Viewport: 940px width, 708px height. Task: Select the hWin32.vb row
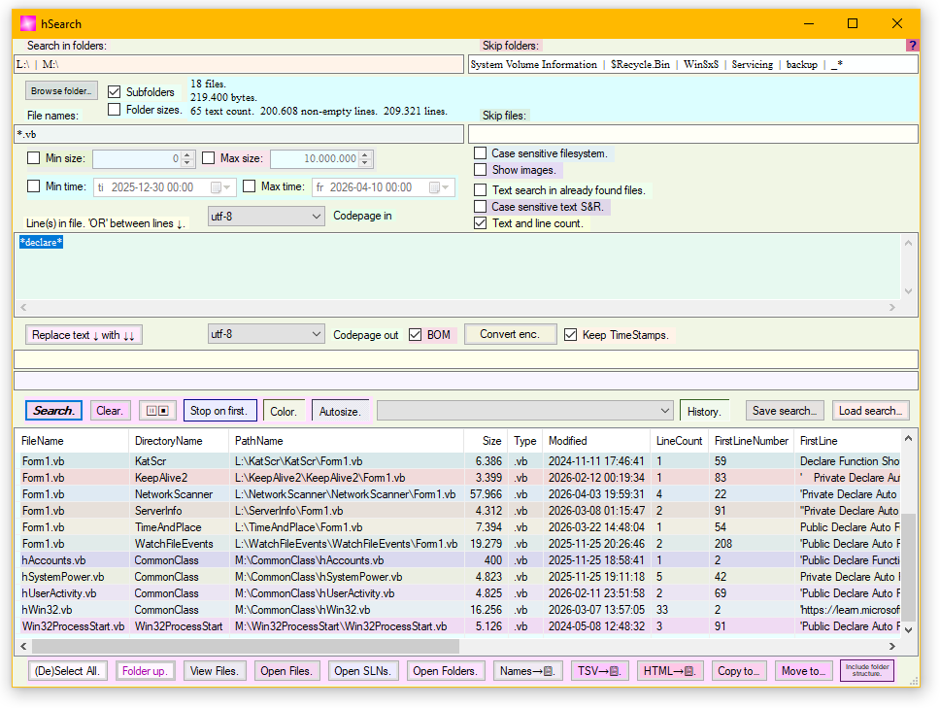[x=458, y=610]
